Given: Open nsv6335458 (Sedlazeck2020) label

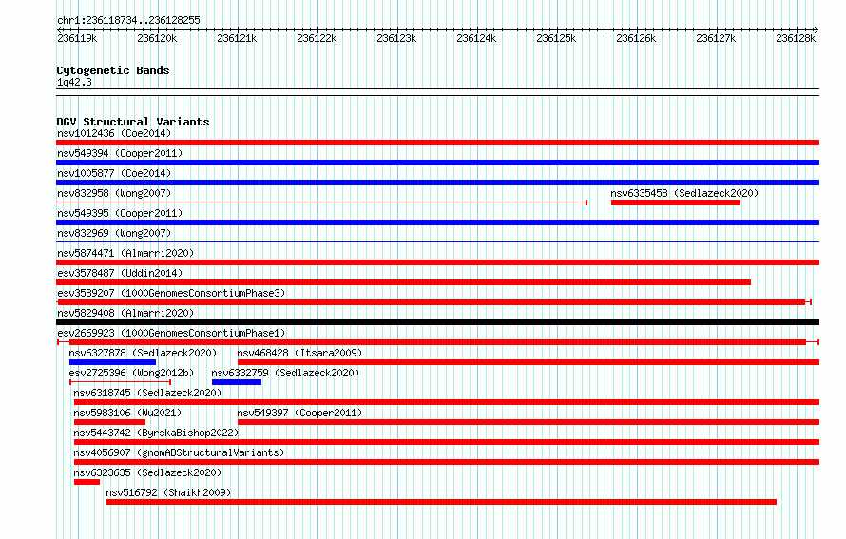Looking at the screenshot, I should 684,193.
